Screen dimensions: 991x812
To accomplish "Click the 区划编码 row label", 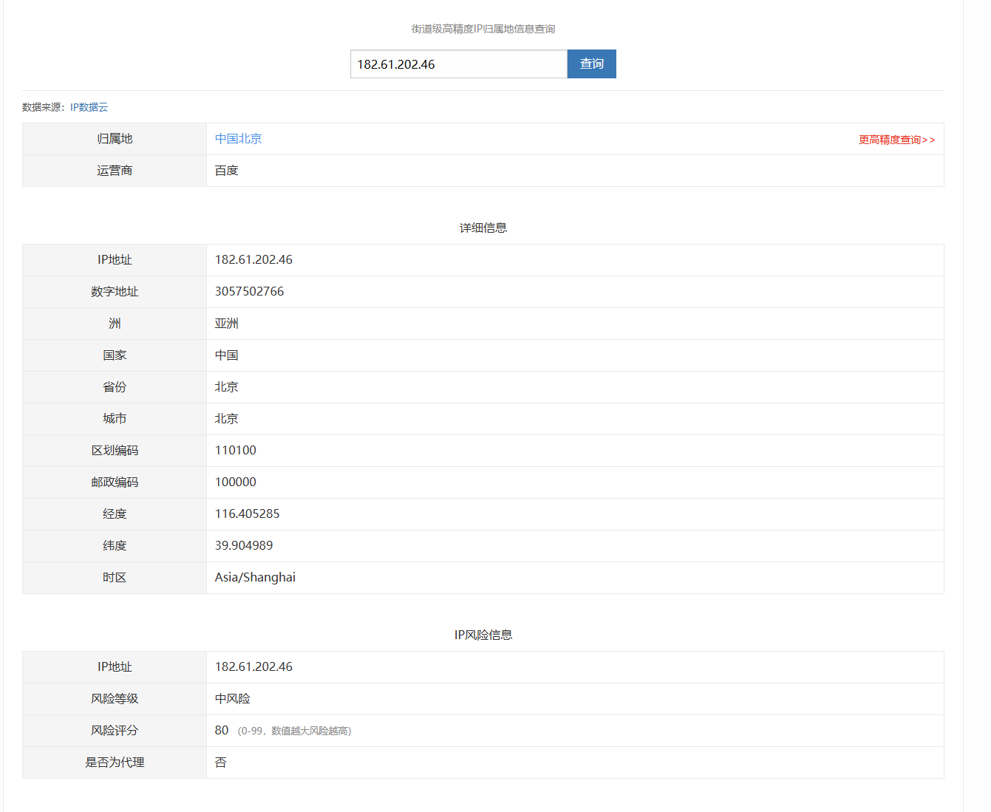I will [115, 451].
